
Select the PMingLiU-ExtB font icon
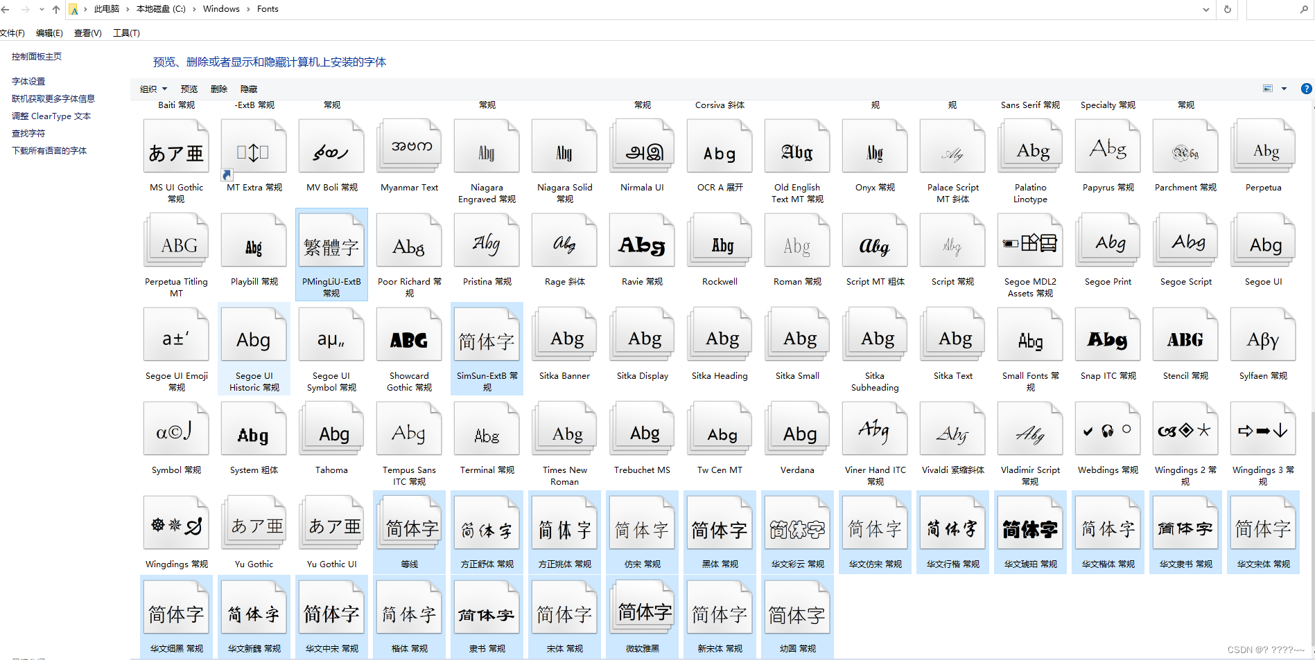tap(331, 241)
